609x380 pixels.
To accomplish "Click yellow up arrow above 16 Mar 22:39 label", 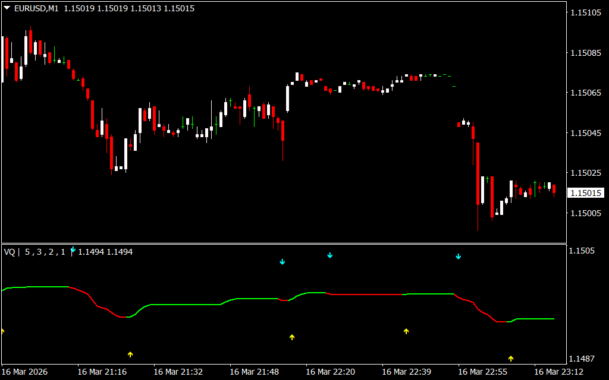I will pyautogui.click(x=406, y=331).
